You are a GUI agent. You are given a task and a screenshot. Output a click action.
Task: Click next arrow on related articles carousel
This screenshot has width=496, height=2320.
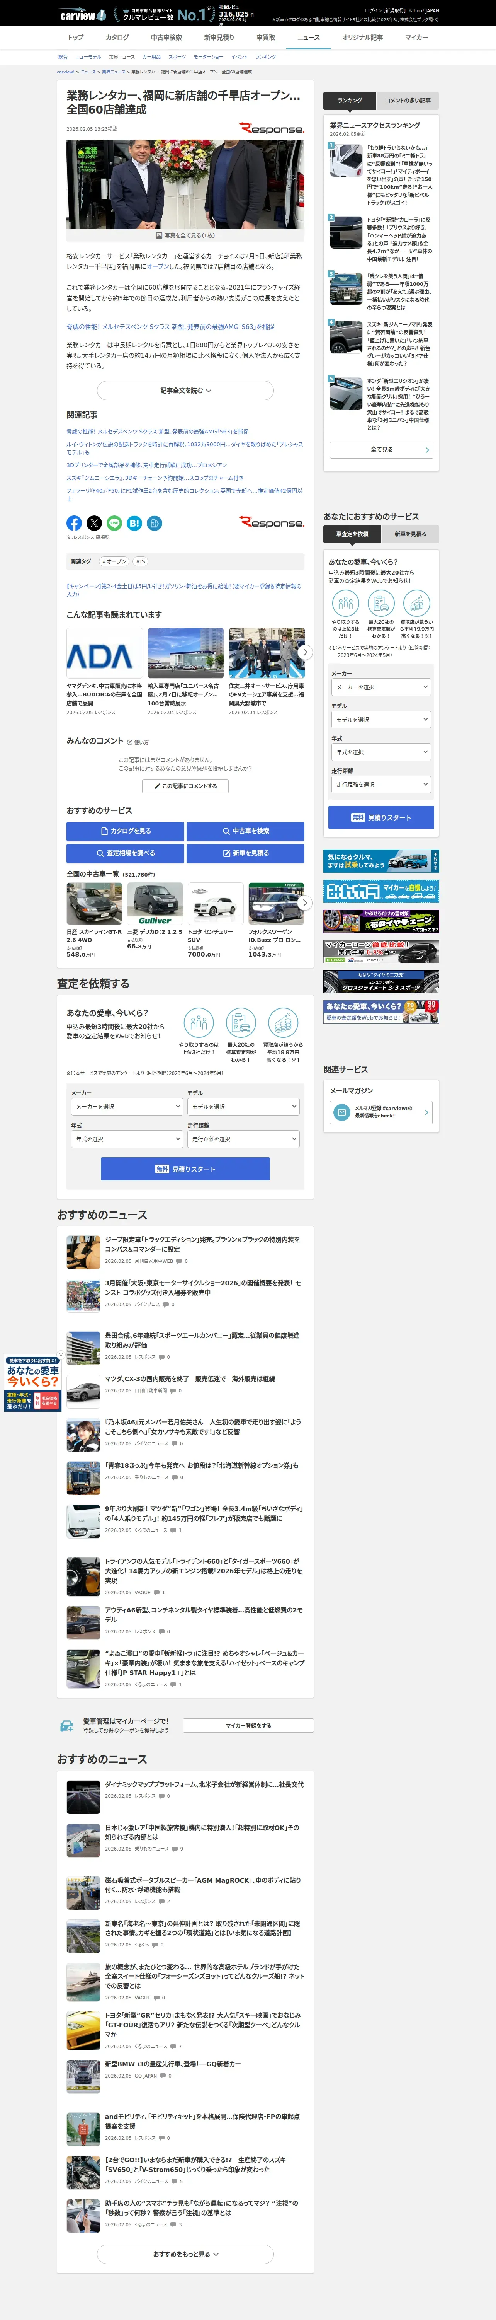click(305, 652)
